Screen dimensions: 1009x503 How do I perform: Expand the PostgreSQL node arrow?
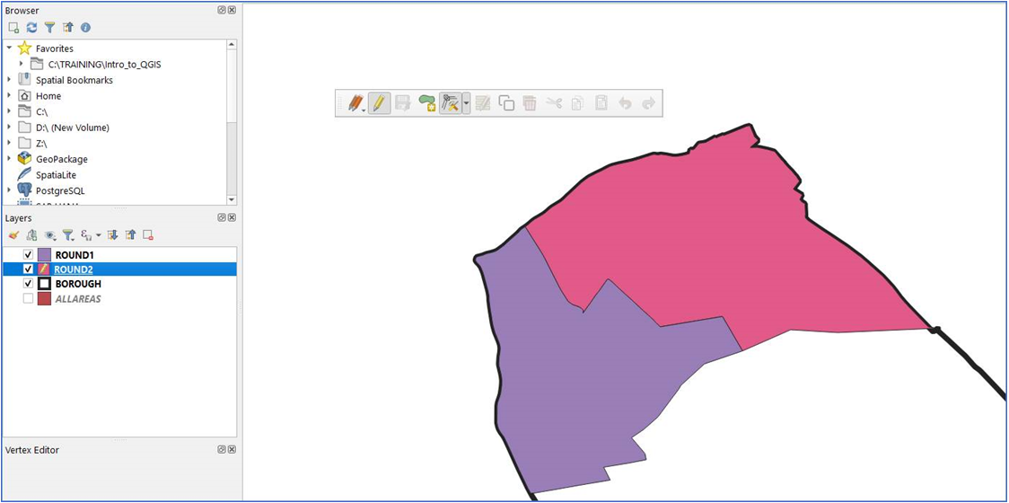(x=9, y=190)
